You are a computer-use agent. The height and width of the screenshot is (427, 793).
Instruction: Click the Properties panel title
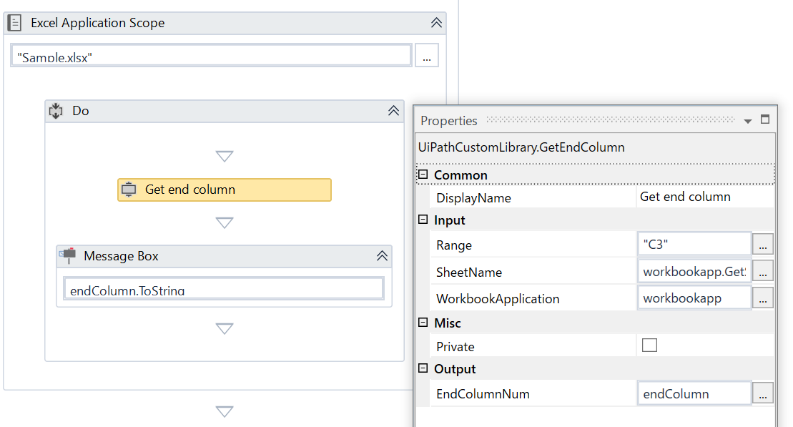click(448, 121)
